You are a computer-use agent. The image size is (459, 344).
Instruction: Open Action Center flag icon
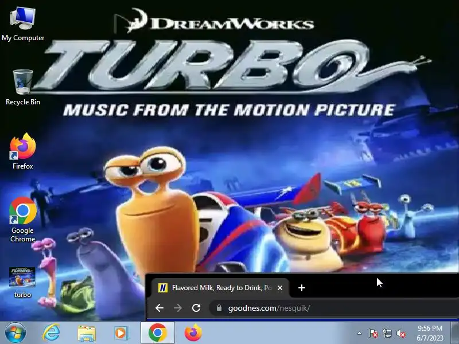(374, 333)
